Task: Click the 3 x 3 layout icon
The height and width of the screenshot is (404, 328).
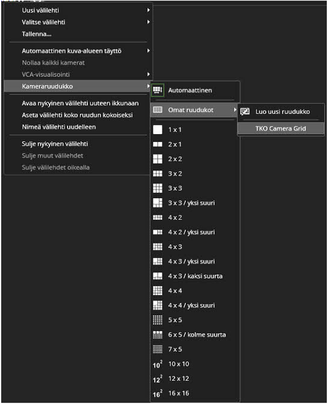Action: (x=158, y=188)
